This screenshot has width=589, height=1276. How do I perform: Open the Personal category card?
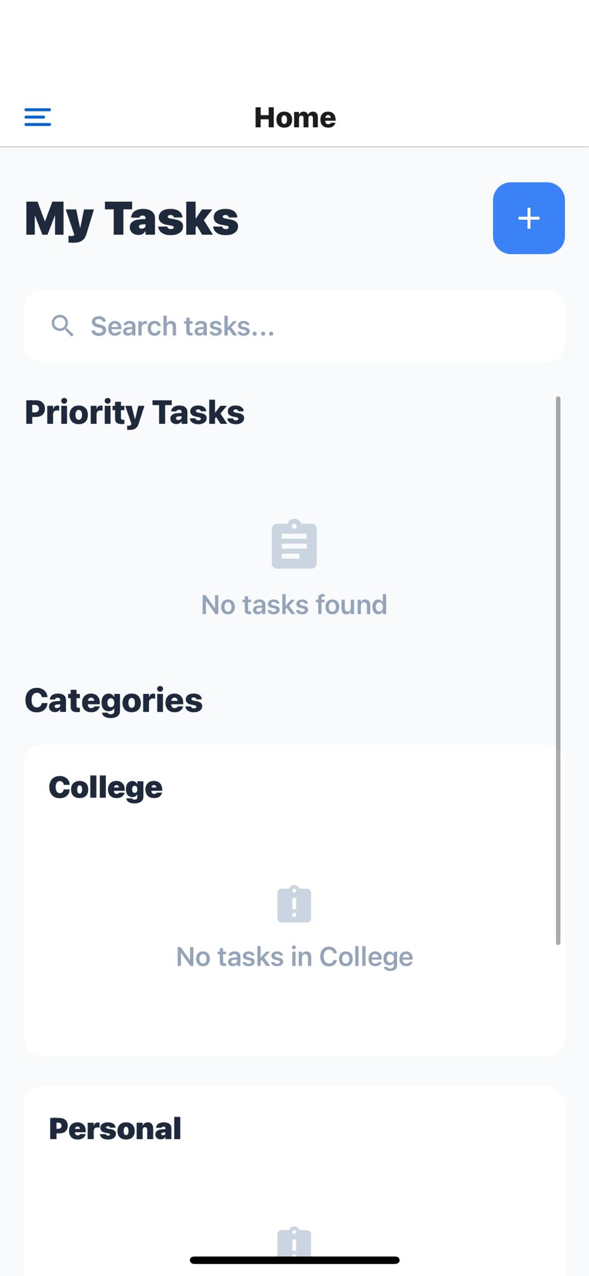tap(294, 1181)
